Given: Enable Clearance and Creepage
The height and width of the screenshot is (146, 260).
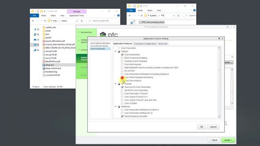Looking at the screenshot, I should [x=122, y=61].
